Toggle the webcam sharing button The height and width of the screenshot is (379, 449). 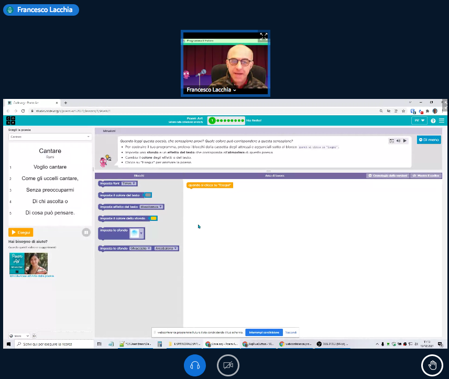(228, 365)
